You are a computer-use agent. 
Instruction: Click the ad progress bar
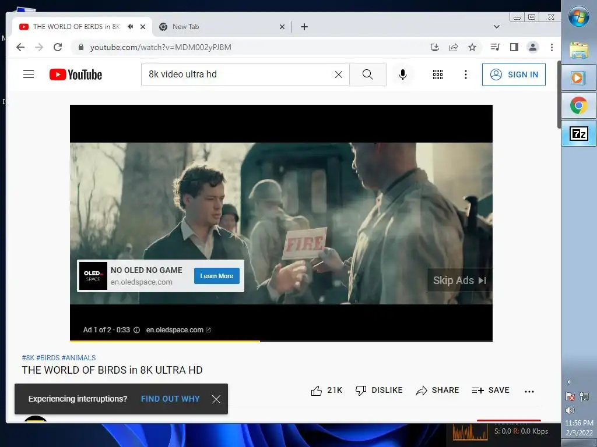pos(281,341)
